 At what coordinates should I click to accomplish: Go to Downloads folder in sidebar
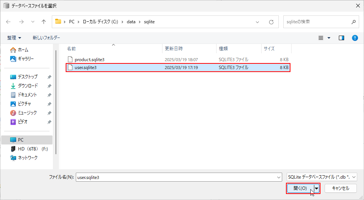pyautogui.click(x=27, y=86)
